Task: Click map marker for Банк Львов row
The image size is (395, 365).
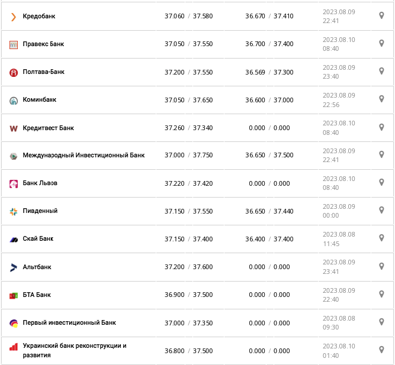Action: click(381, 182)
